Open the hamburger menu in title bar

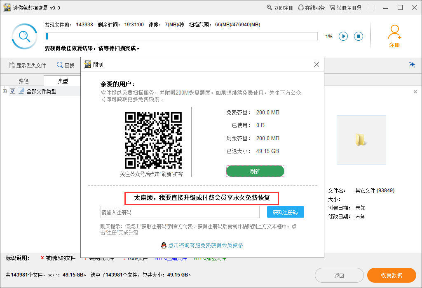click(371, 8)
